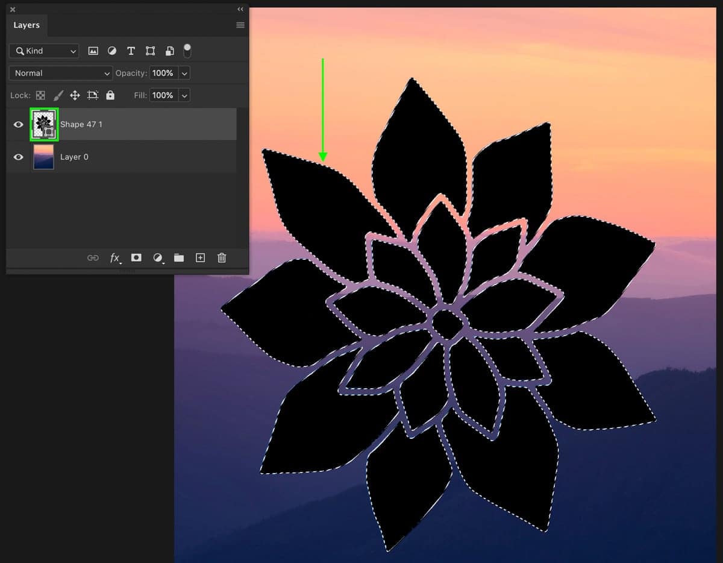
Task: Click the Fill value field
Action: 164,95
